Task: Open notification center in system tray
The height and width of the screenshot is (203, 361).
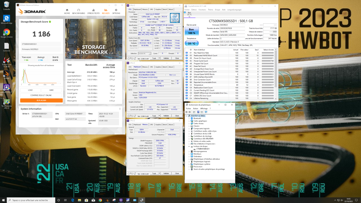Action: click(x=356, y=200)
